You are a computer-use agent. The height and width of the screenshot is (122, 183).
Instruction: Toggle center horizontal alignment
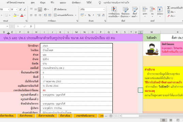[35, 15]
